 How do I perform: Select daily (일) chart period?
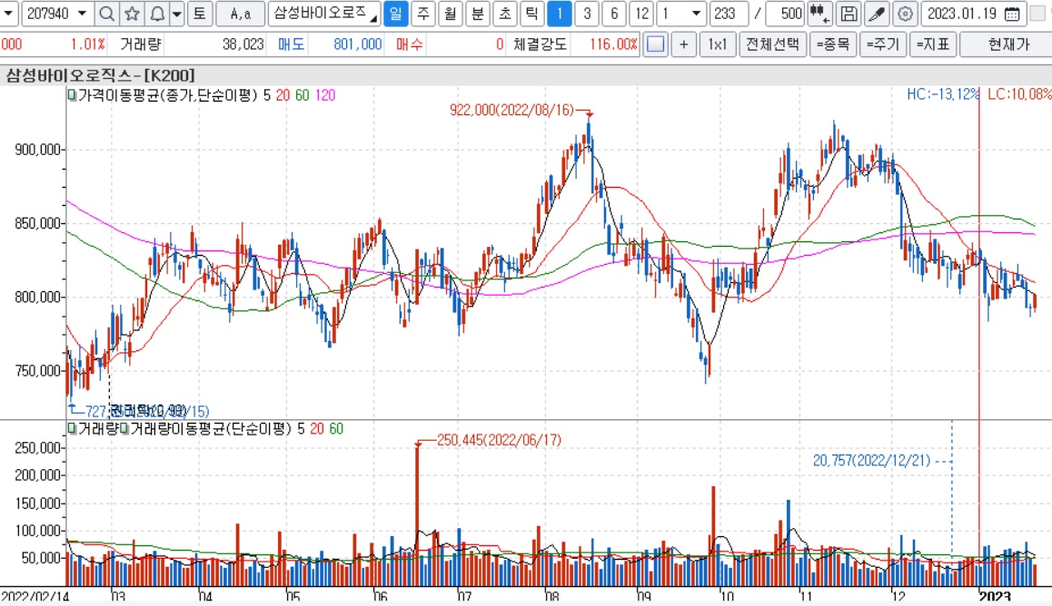(396, 14)
